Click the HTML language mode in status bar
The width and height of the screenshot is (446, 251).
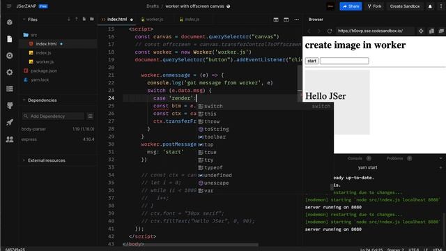tap(437, 250)
